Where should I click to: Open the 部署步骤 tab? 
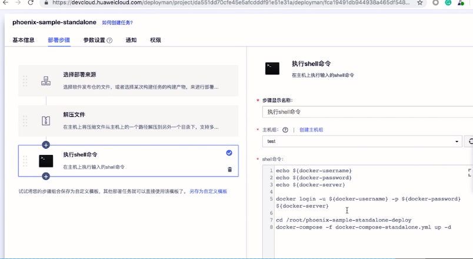pyautogui.click(x=59, y=40)
